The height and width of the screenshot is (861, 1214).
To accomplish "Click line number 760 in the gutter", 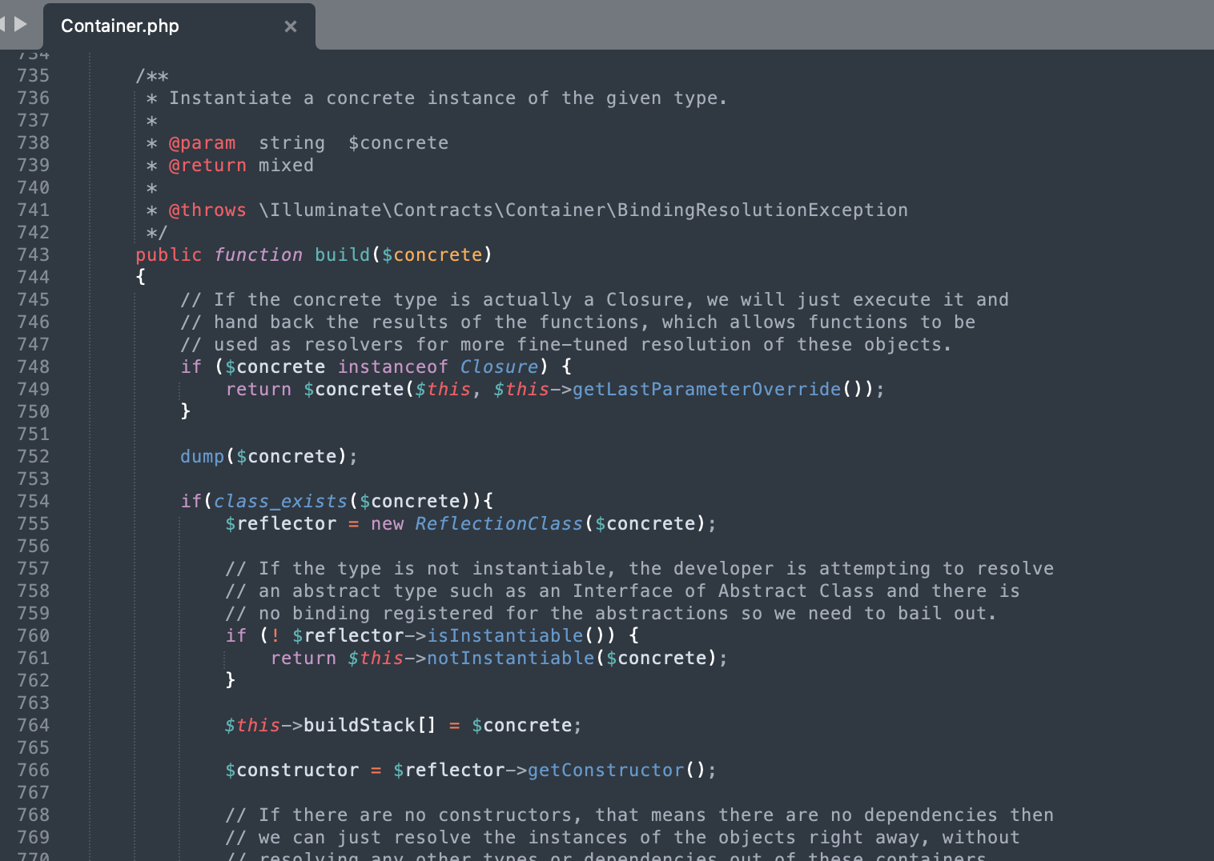I will point(33,635).
